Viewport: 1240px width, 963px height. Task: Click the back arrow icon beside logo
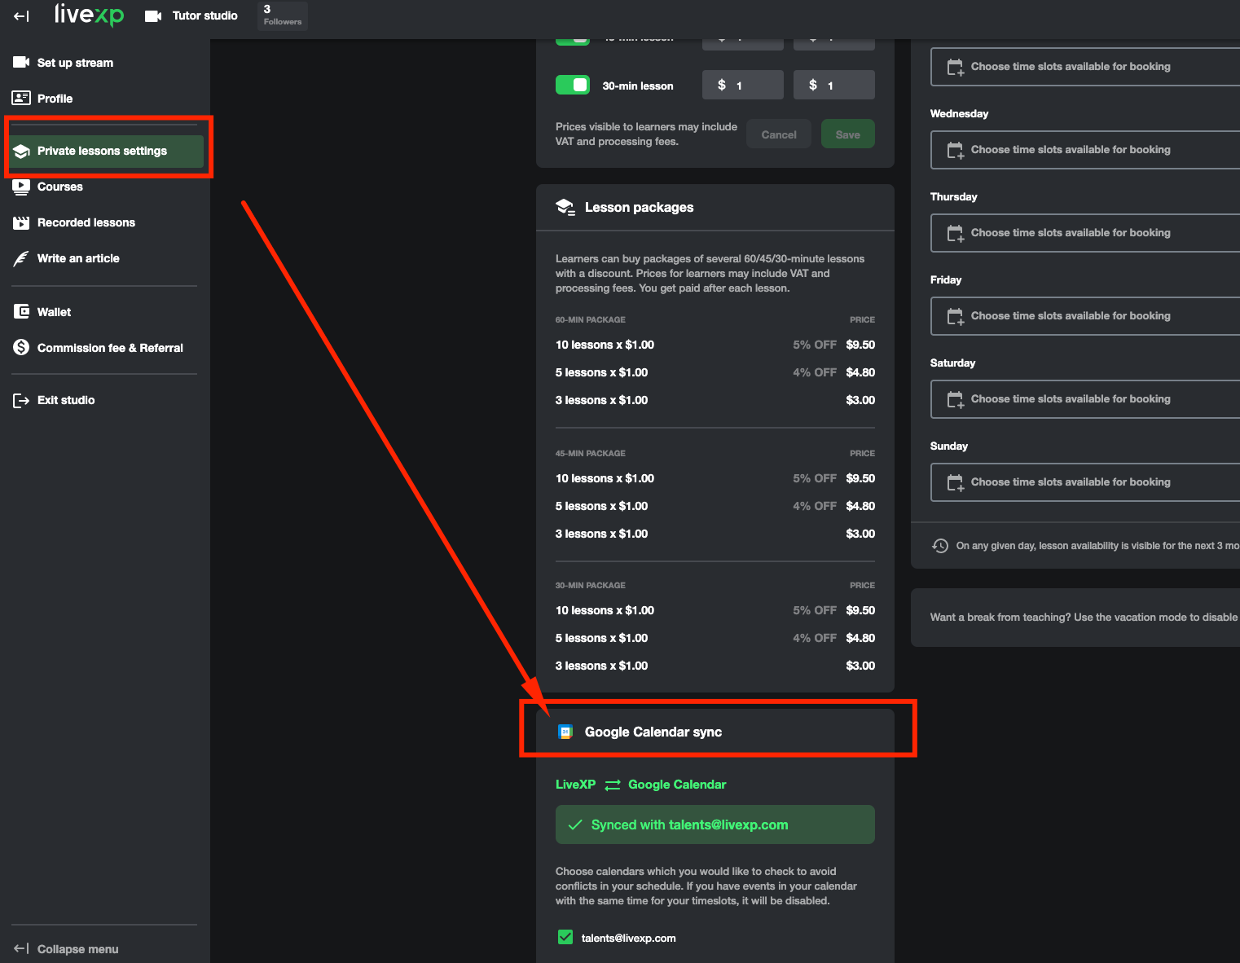point(21,16)
